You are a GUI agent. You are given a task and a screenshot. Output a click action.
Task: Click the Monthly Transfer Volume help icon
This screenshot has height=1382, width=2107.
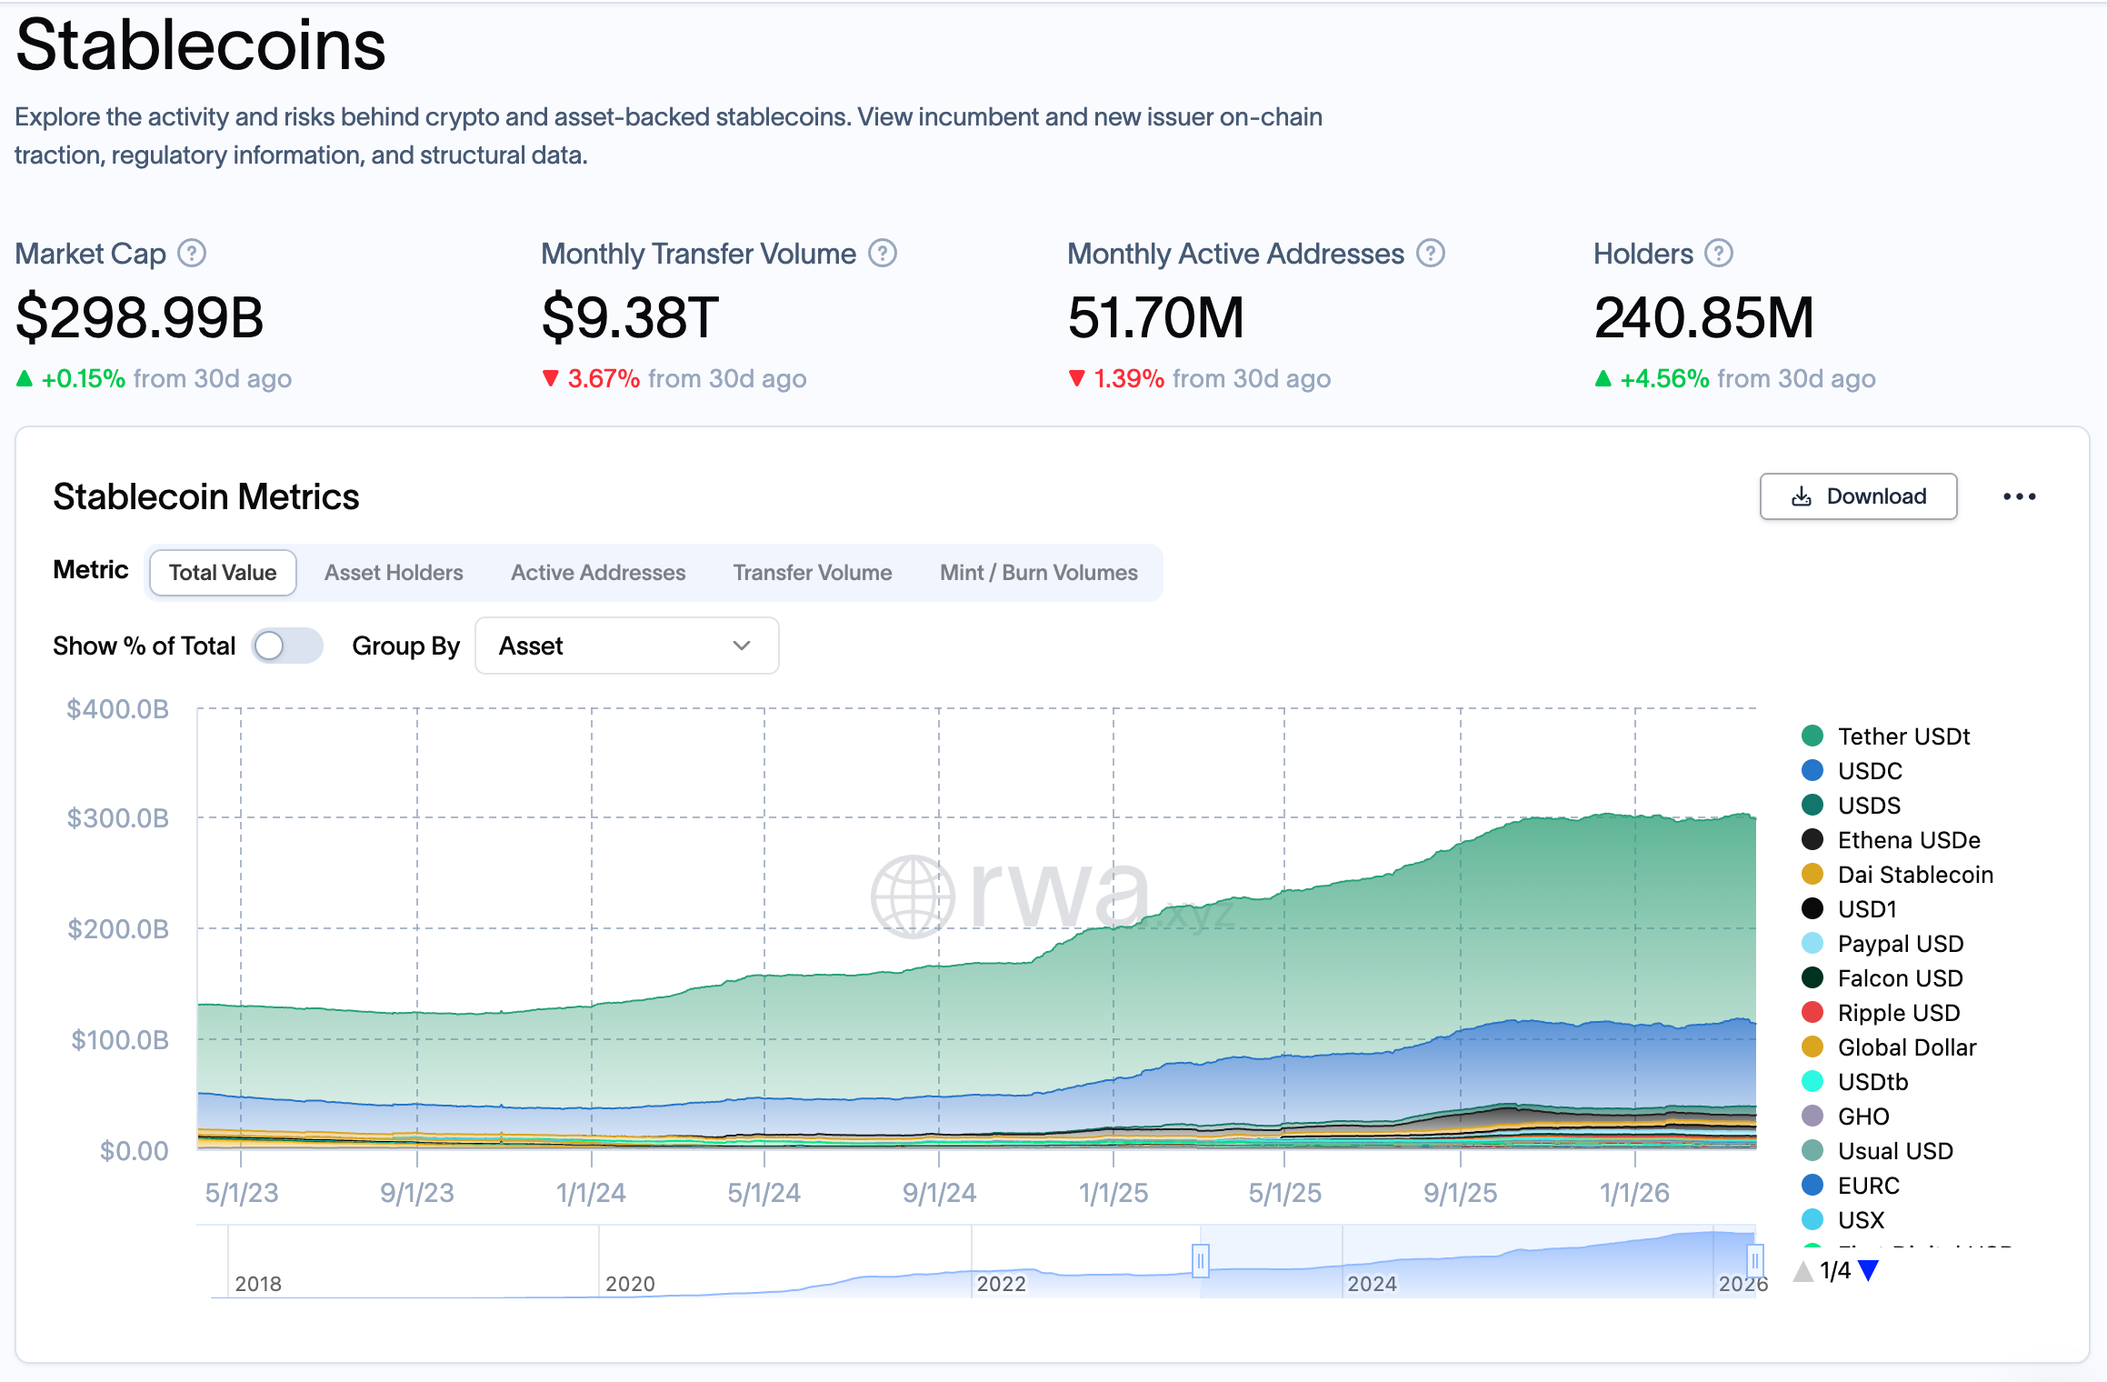pyautogui.click(x=882, y=254)
